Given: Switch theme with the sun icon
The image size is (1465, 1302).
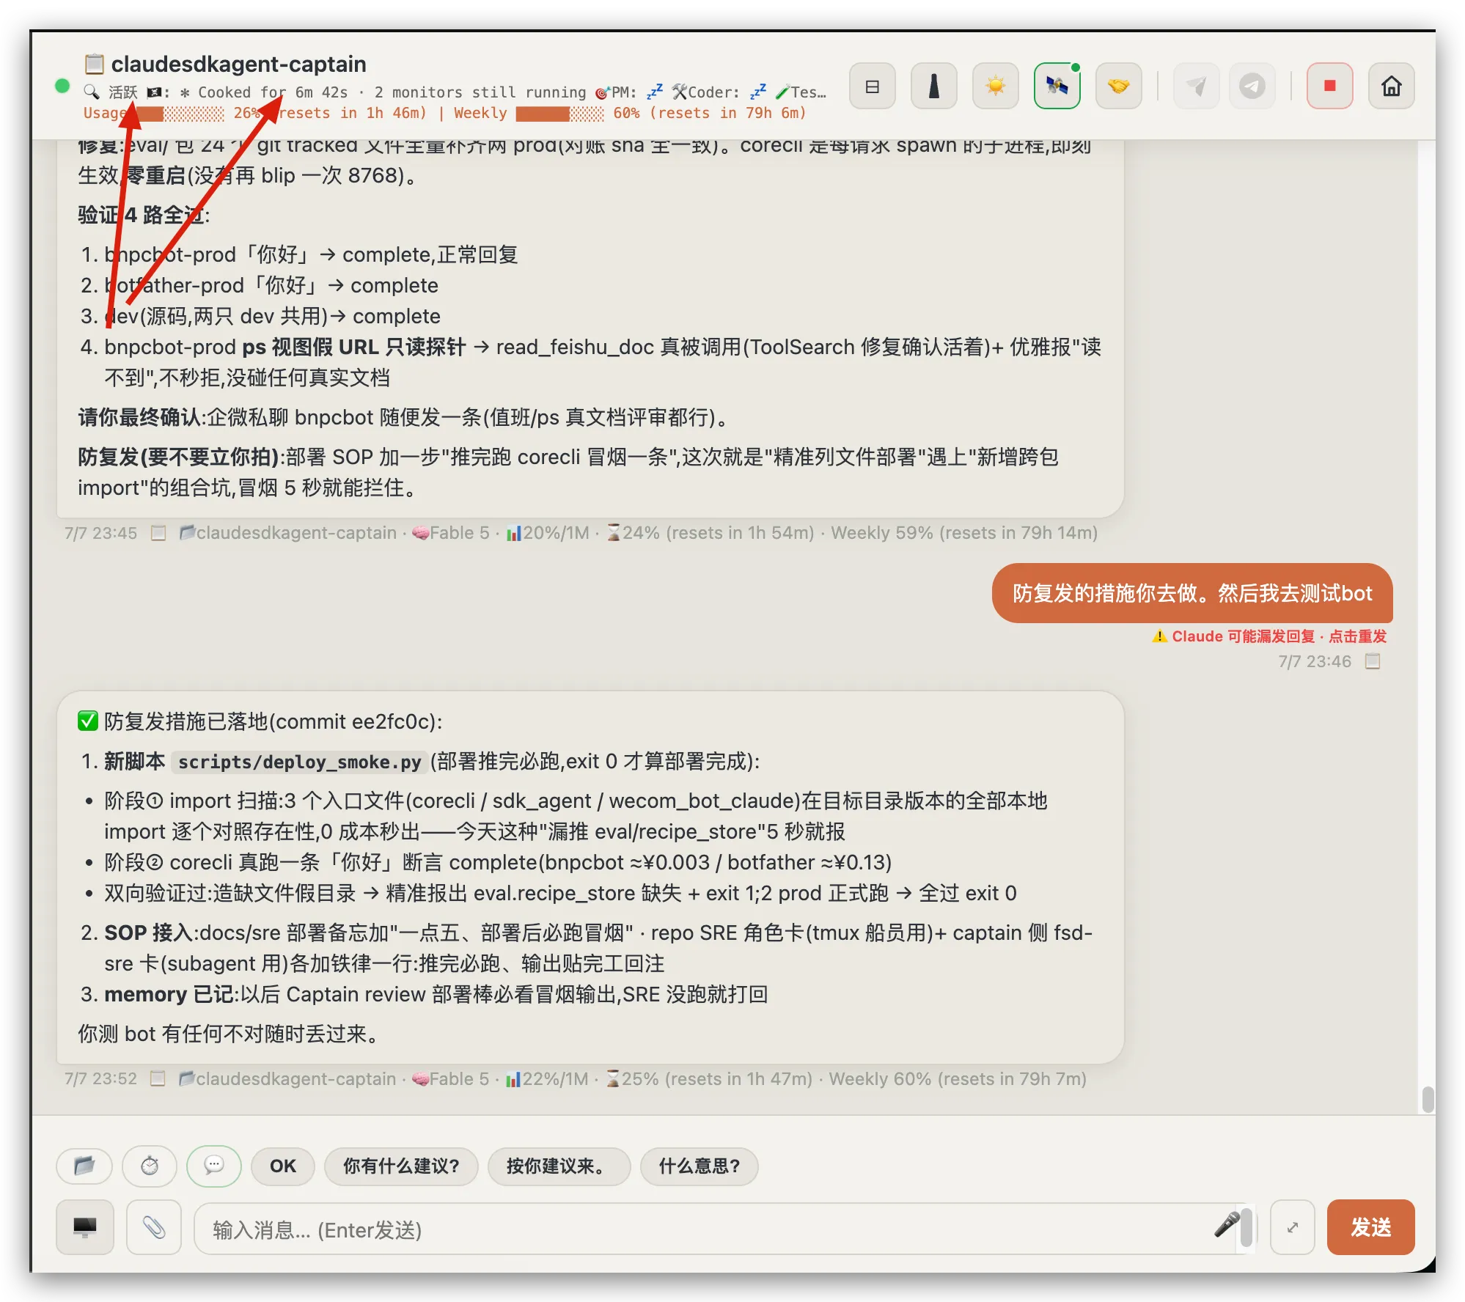Looking at the screenshot, I should point(995,87).
